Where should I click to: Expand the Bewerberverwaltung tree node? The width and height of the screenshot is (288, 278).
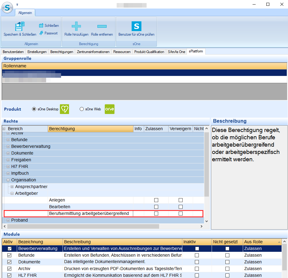coord(8,147)
